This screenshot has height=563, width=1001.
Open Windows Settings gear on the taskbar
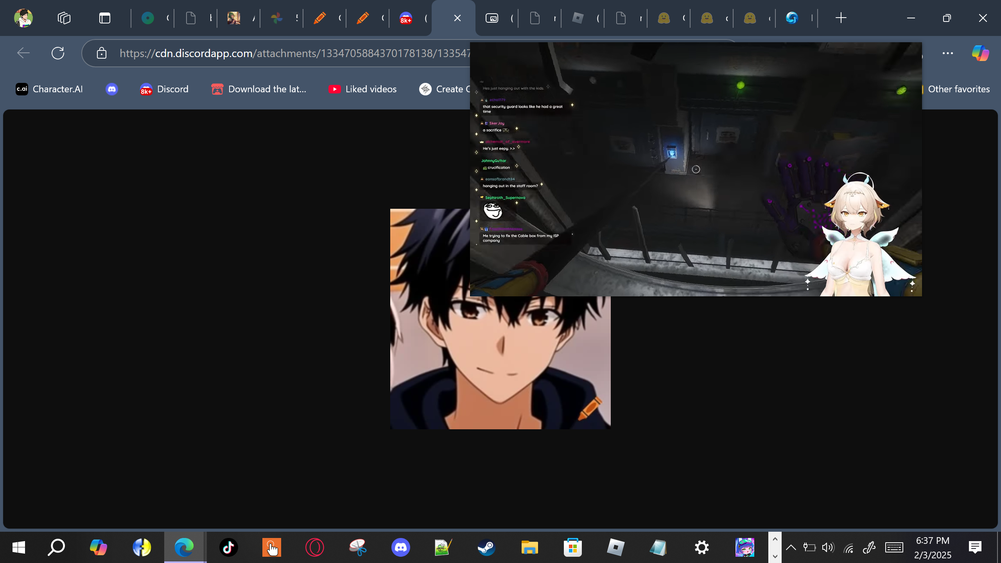(x=701, y=547)
